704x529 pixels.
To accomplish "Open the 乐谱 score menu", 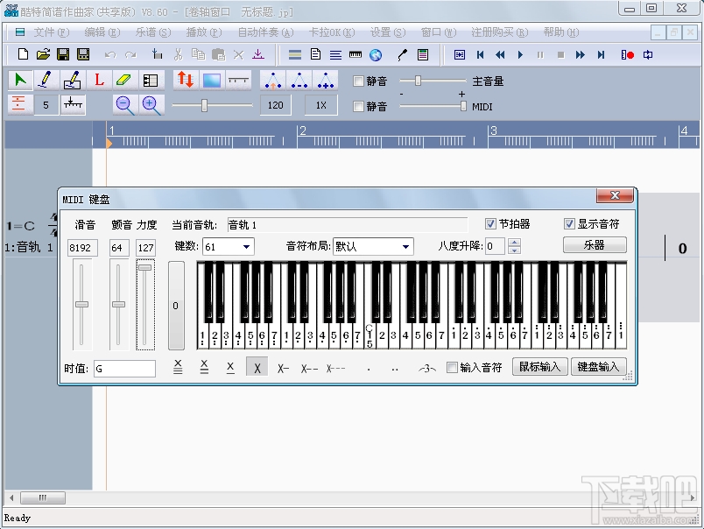I will (151, 31).
